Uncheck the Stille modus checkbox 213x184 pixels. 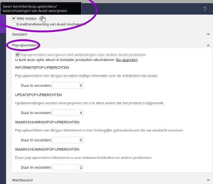click(14, 18)
